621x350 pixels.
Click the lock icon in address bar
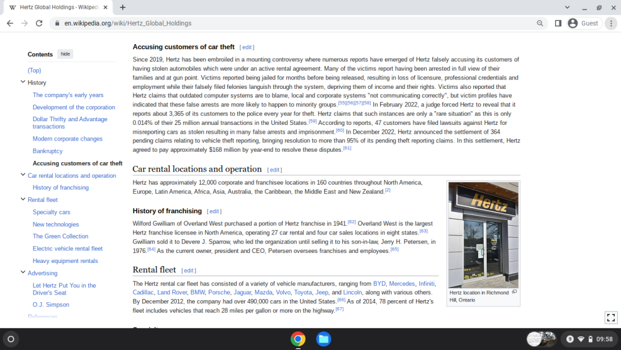(57, 24)
